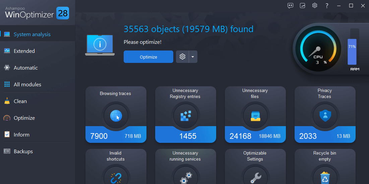Open All modules in the sidebar

point(38,84)
